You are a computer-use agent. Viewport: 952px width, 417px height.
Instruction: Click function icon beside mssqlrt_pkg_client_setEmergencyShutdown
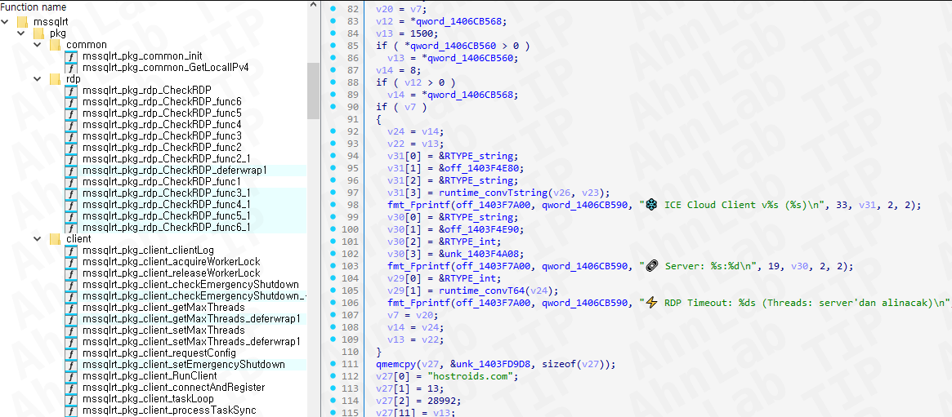coord(71,364)
